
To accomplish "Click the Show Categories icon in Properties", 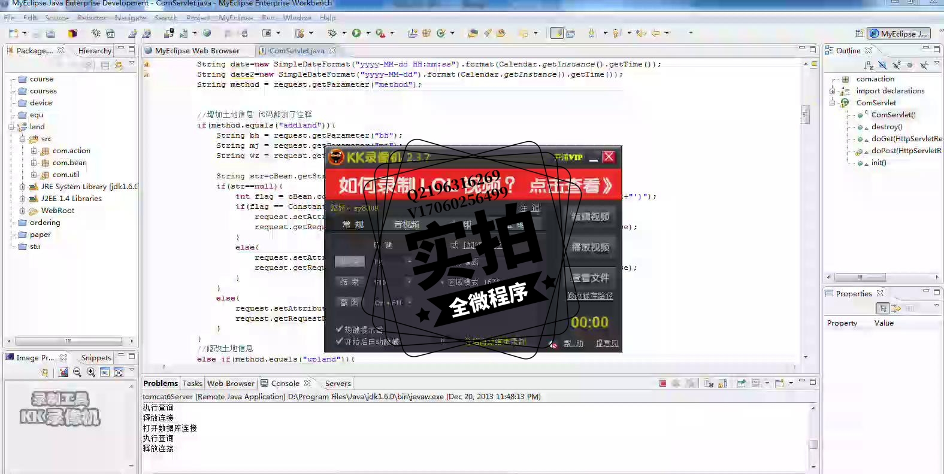I will (x=882, y=308).
